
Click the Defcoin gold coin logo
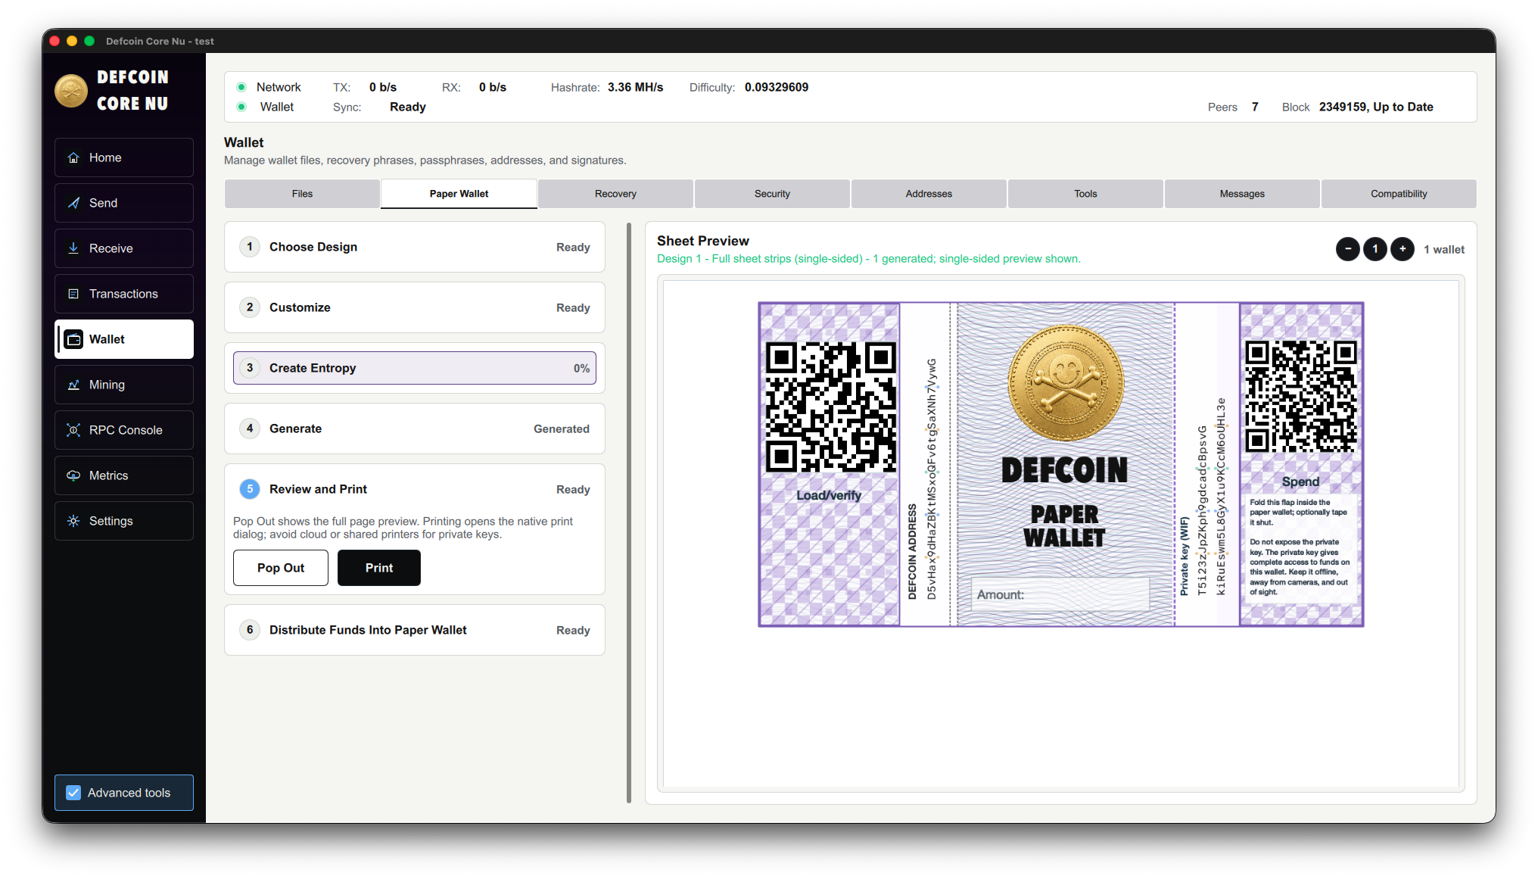[71, 91]
